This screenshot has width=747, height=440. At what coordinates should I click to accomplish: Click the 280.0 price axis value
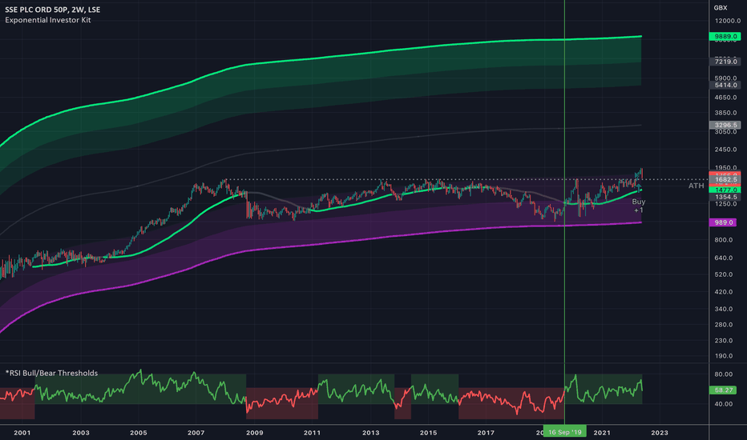point(723,325)
